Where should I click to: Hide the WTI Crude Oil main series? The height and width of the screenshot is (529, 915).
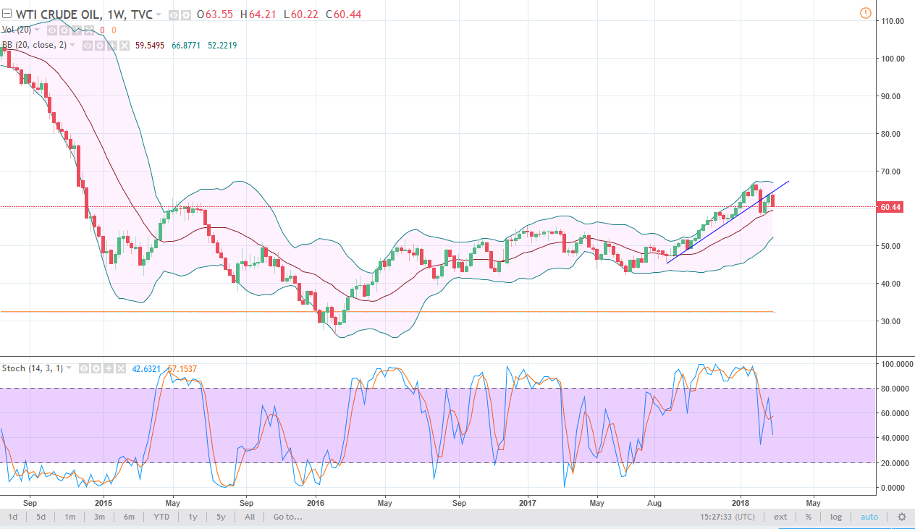click(x=174, y=14)
